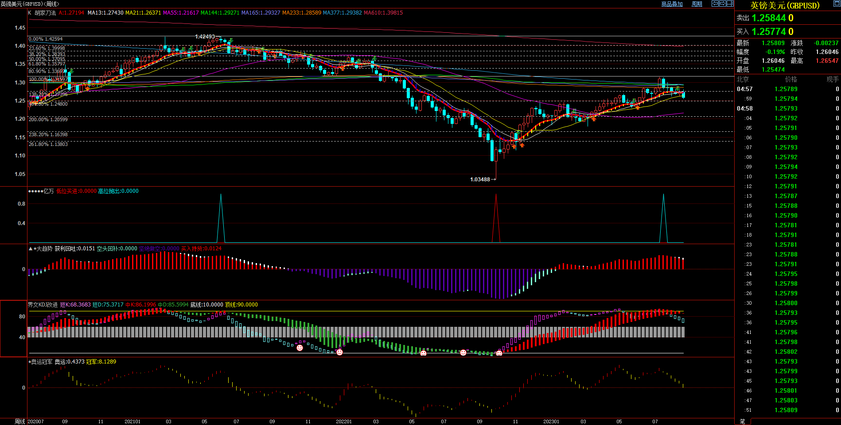Click the 1.03488 low price marker
The image size is (841, 425).
pos(480,180)
